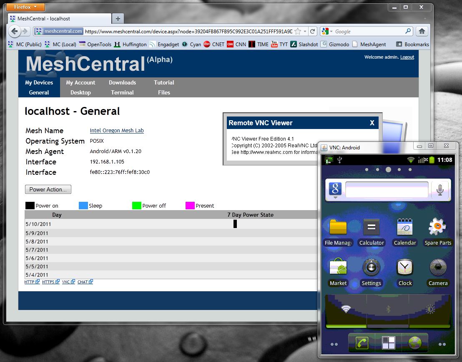Close the Remote VNC Viewer dialog with X

tap(372, 123)
